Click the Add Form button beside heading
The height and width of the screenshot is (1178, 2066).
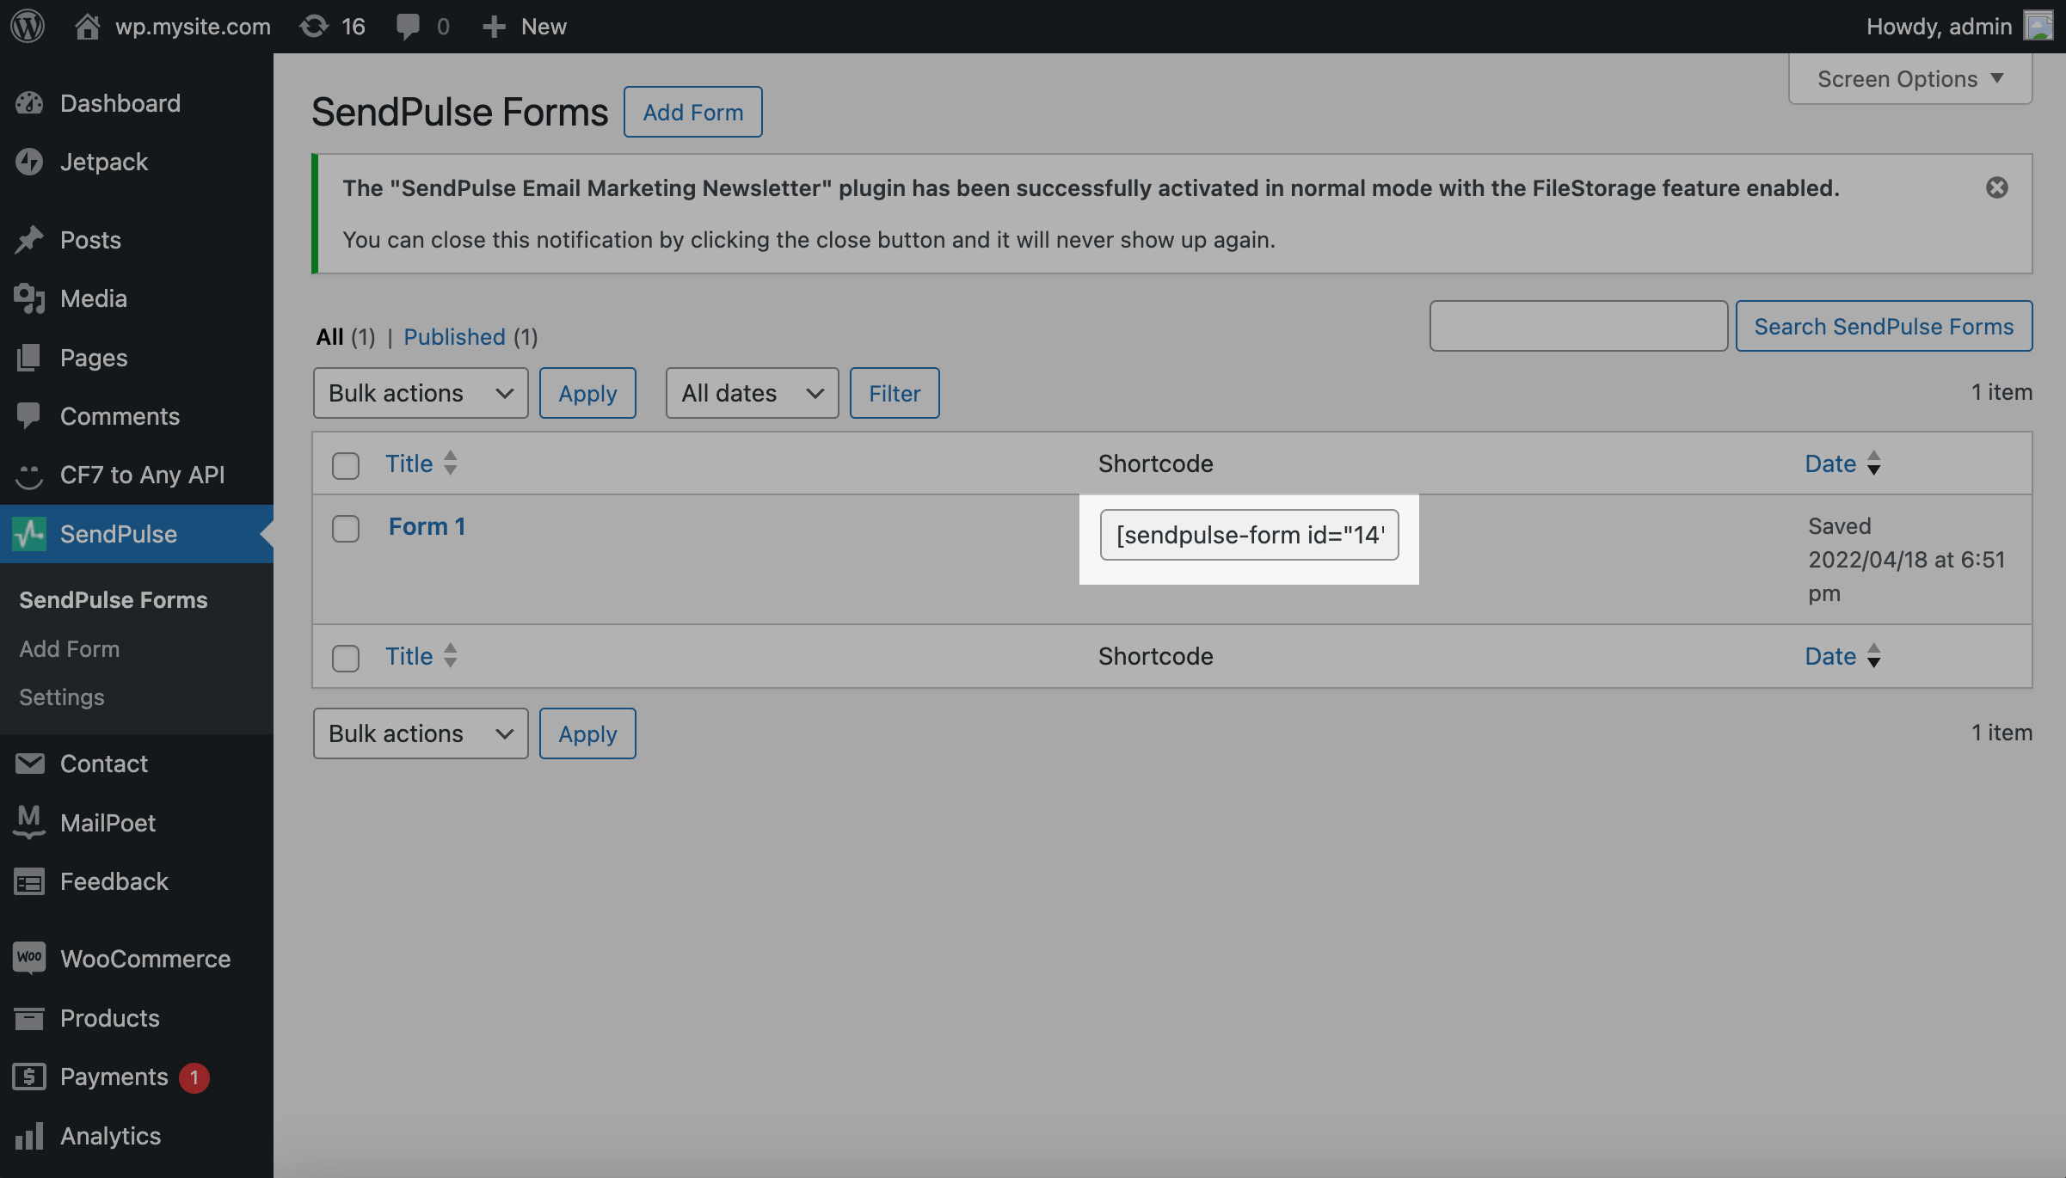coord(692,112)
